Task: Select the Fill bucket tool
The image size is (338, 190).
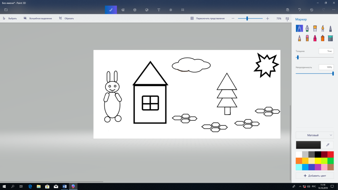Action: coord(330,38)
